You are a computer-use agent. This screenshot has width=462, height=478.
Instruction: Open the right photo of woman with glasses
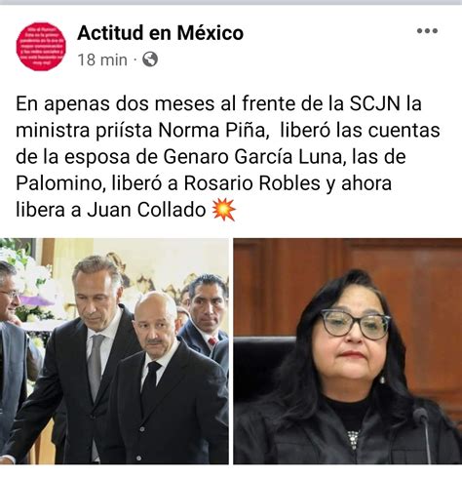click(348, 351)
